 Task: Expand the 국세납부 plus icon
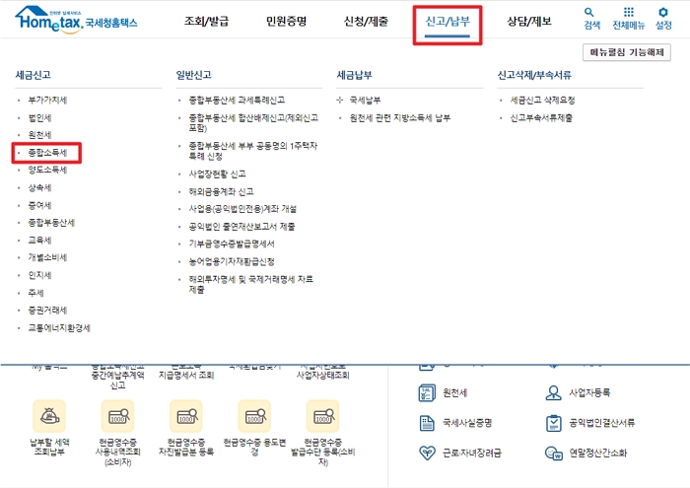(x=339, y=100)
